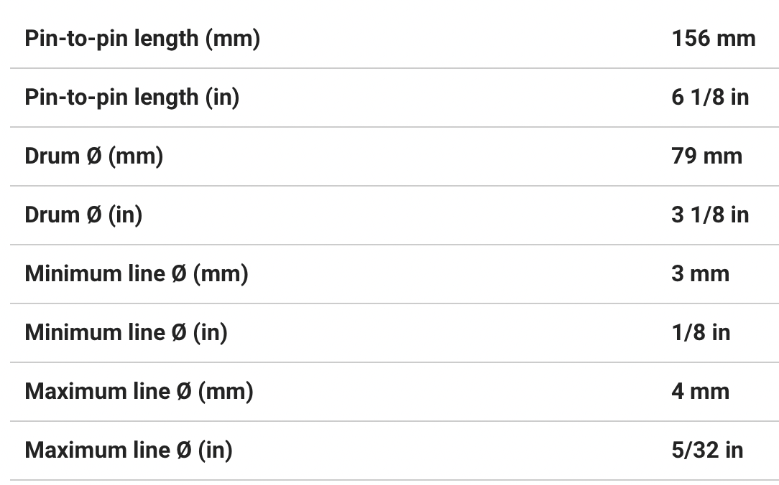The image size is (779, 485).
Task: Select the 79 mm value
Action: (706, 156)
